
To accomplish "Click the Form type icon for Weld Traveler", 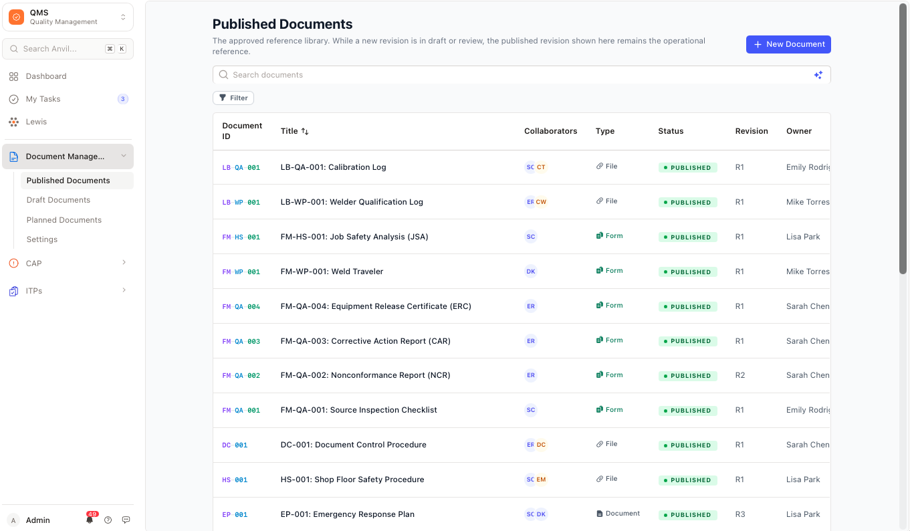I will (x=600, y=271).
